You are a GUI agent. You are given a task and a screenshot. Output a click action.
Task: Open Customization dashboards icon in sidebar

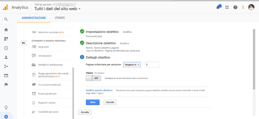[6, 39]
